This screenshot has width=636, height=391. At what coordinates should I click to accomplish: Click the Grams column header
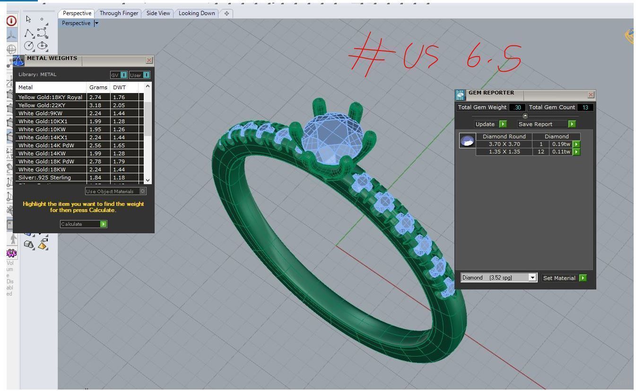point(98,87)
